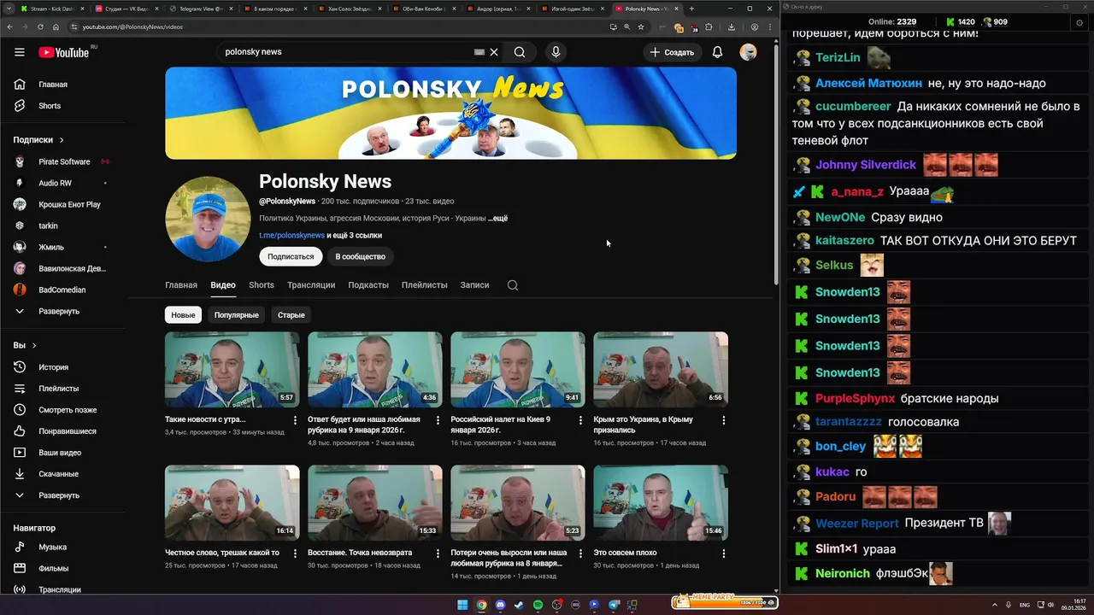The width and height of the screenshot is (1094, 615).
Task: Start voice search with microphone icon
Action: tap(556, 52)
